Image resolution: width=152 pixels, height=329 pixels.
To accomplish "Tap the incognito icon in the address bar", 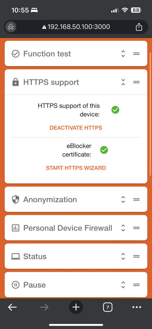I will point(11,27).
